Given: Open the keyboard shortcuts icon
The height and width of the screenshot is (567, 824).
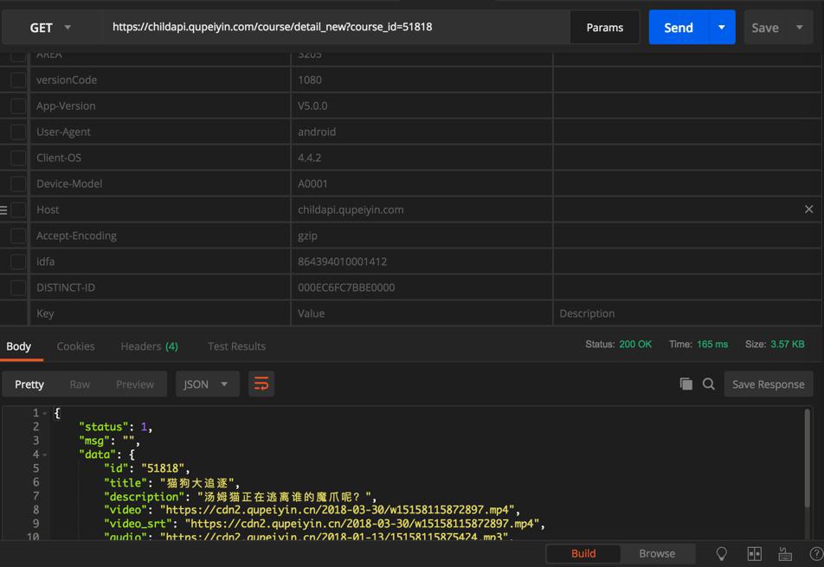Looking at the screenshot, I should pyautogui.click(x=785, y=554).
